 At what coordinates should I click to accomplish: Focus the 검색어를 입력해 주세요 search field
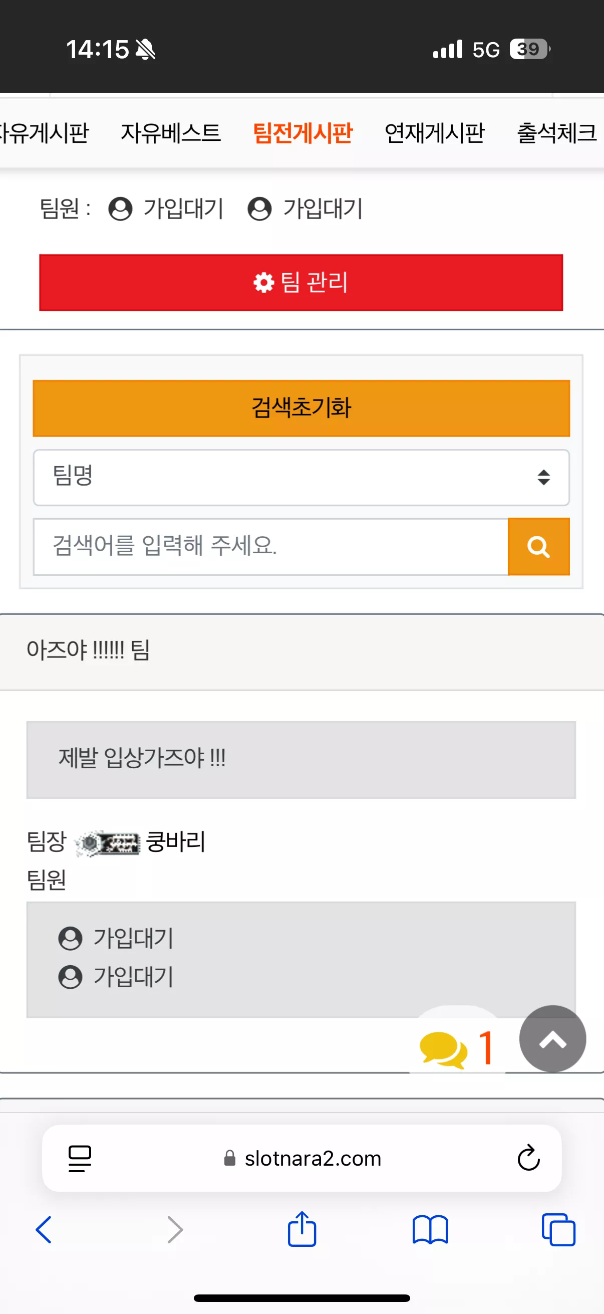270,546
